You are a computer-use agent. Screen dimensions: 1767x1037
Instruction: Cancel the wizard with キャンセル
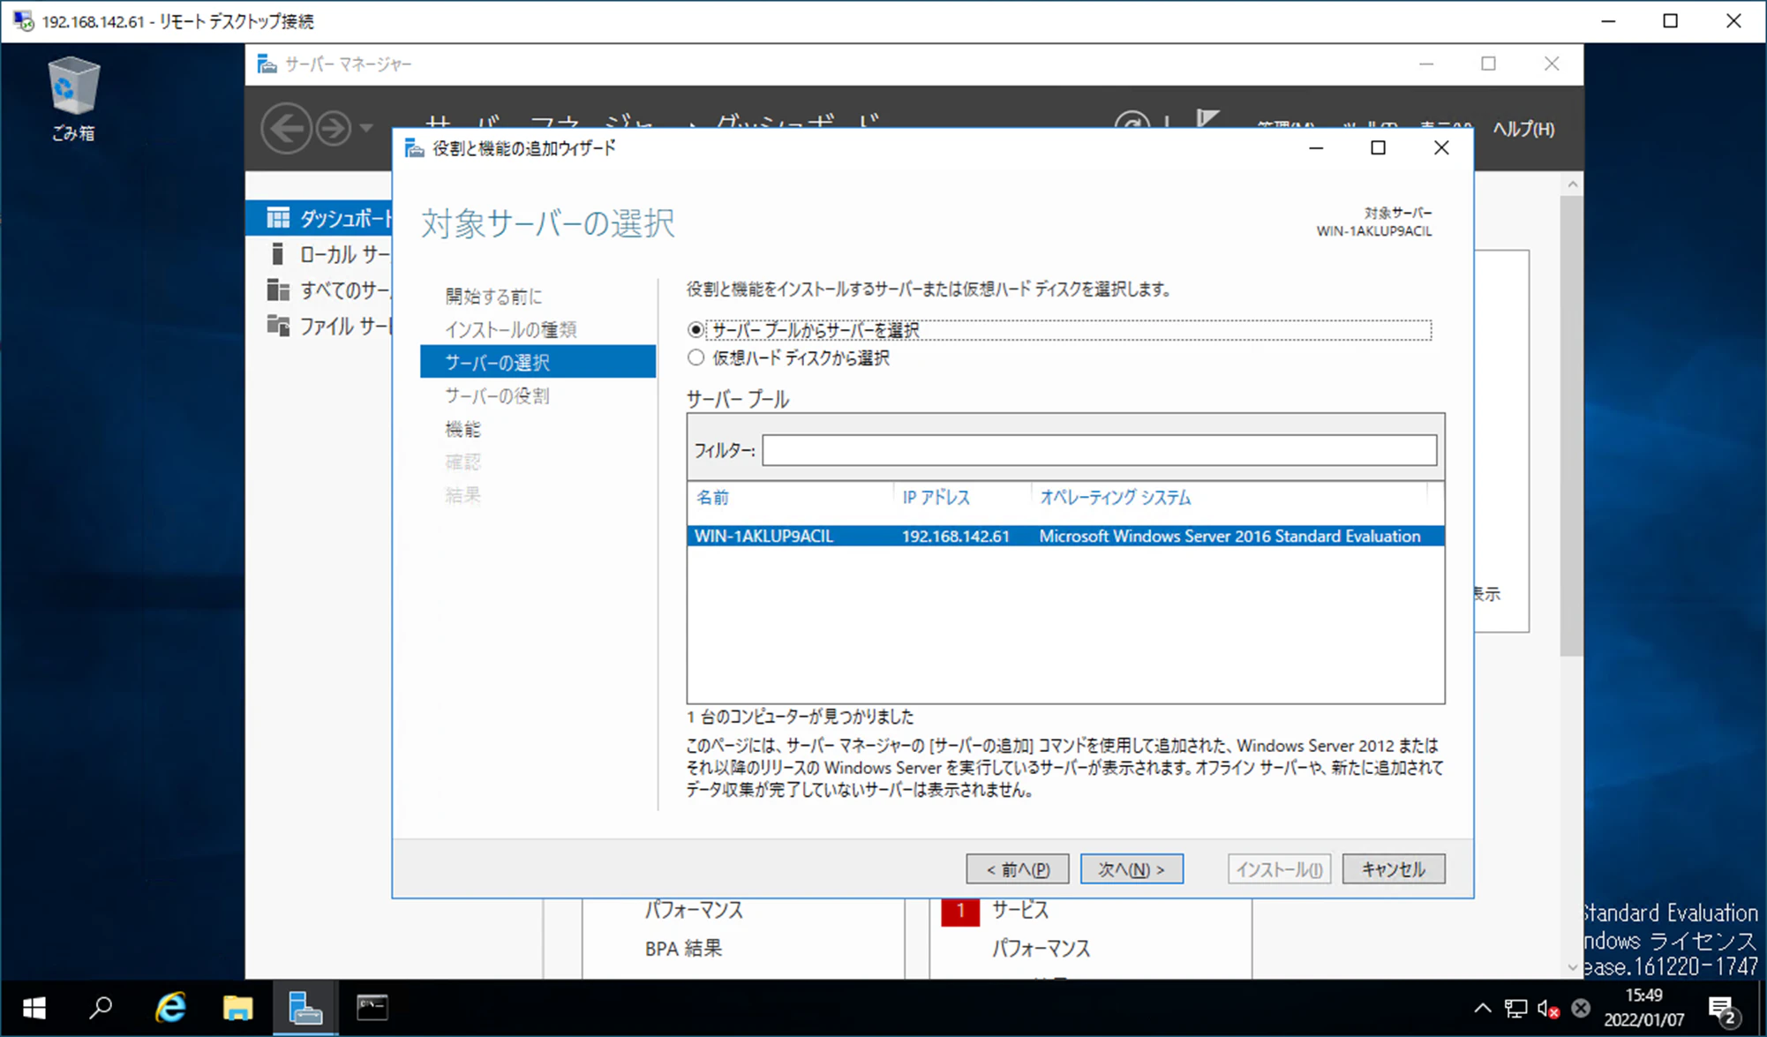pos(1394,869)
